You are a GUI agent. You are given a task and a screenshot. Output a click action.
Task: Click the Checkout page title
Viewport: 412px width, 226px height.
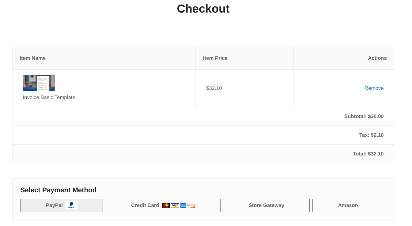pyautogui.click(x=203, y=9)
